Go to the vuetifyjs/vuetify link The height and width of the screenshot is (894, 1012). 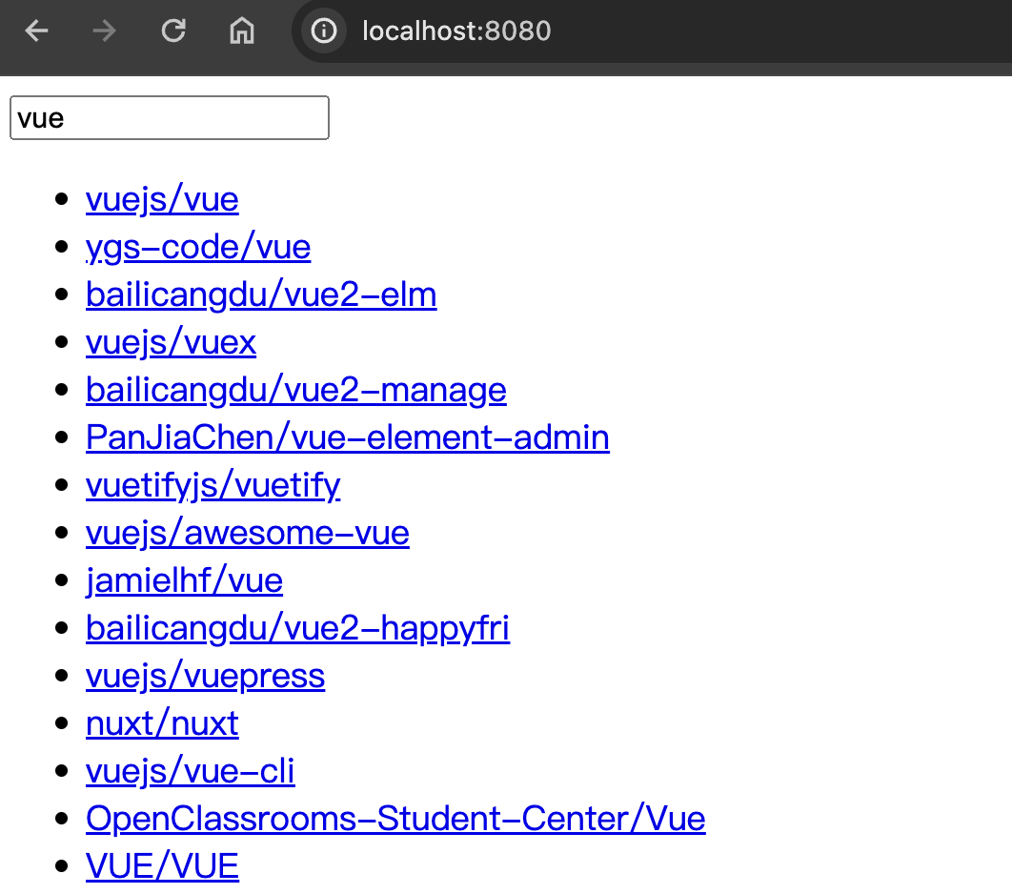point(213,485)
